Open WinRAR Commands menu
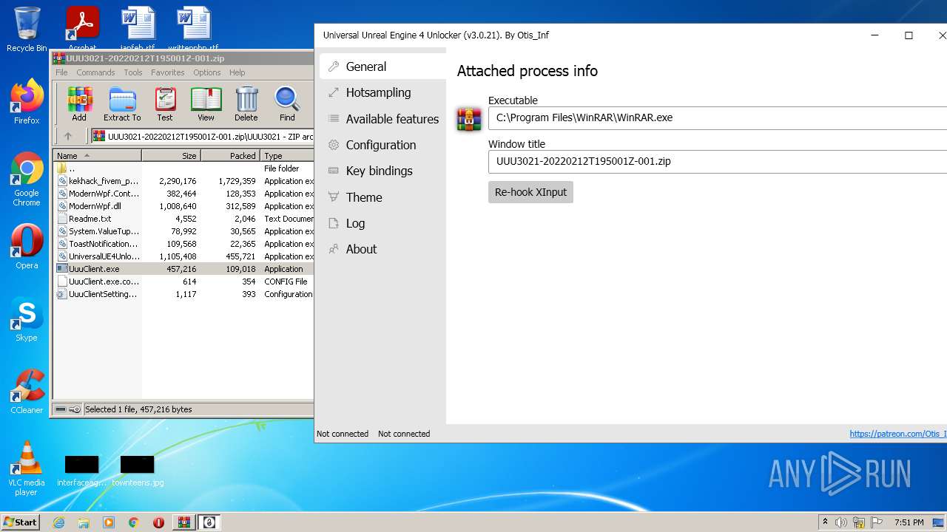The height and width of the screenshot is (532, 947). pos(95,72)
